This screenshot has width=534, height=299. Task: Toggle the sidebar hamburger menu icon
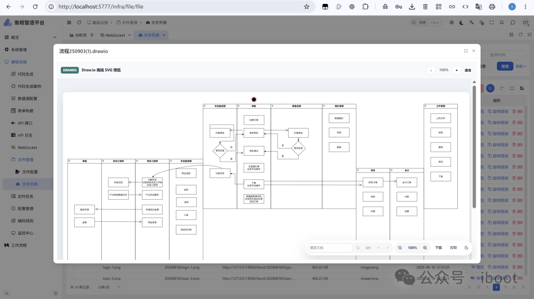pos(69,22)
